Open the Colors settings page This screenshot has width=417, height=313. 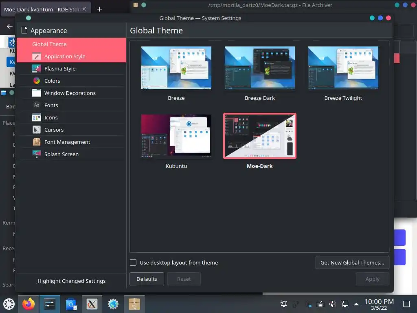tap(71, 81)
